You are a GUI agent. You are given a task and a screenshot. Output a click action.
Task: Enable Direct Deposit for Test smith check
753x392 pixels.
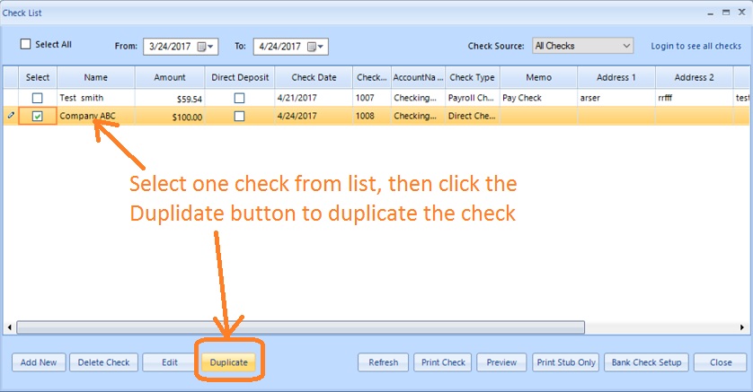(239, 98)
